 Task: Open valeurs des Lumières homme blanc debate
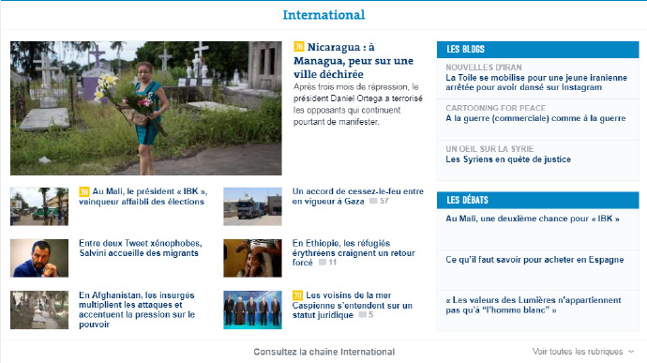(534, 305)
